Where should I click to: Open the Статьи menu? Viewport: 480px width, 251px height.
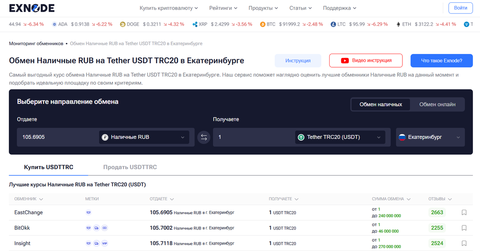click(300, 8)
